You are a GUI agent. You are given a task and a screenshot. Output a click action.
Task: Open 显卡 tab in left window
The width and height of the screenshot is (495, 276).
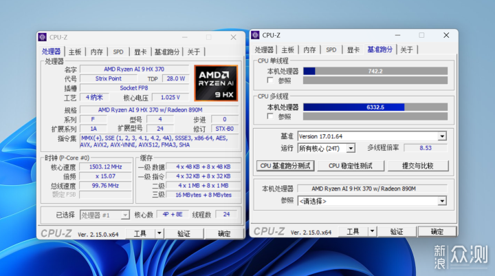pos(140,52)
